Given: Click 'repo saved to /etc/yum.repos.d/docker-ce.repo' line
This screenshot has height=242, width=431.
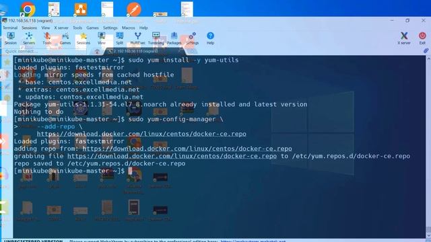Looking at the screenshot, I should [x=100, y=163].
